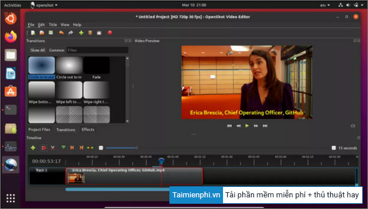The image size is (368, 209).
Task: Click the zoom in icon beside 15 seconds
Action: (334, 148)
